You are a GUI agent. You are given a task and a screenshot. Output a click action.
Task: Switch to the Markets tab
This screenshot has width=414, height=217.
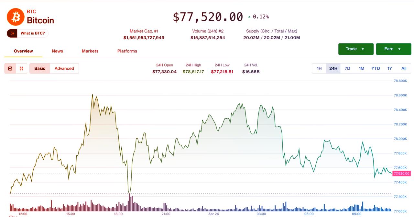tap(90, 51)
